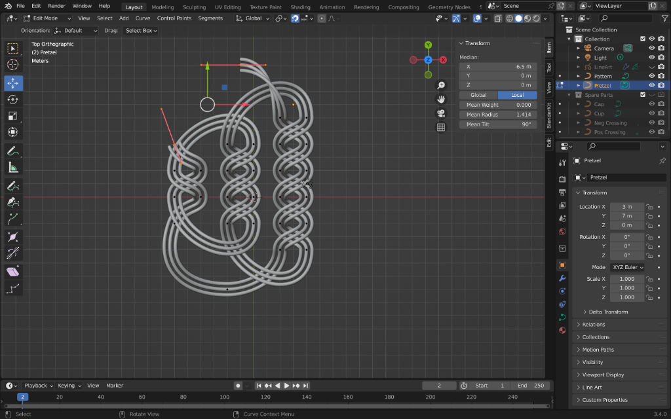
Task: Hide the Pretzel object in outliner
Action: pyautogui.click(x=651, y=85)
